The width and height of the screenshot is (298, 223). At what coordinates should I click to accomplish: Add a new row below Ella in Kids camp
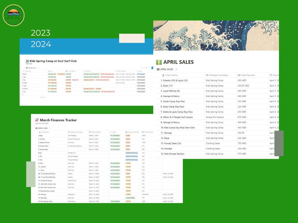pyautogui.click(x=23, y=95)
